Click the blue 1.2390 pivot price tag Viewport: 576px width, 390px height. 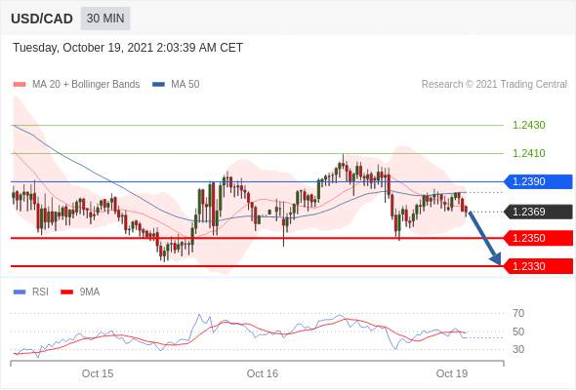pos(538,181)
